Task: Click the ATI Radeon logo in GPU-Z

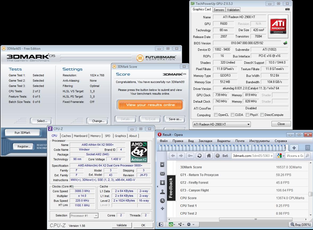Action: [x=278, y=26]
